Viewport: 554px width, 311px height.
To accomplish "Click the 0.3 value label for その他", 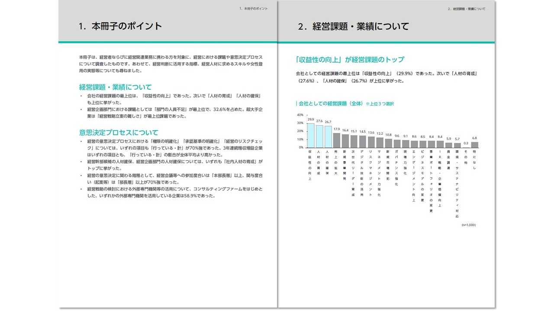I will [x=466, y=143].
